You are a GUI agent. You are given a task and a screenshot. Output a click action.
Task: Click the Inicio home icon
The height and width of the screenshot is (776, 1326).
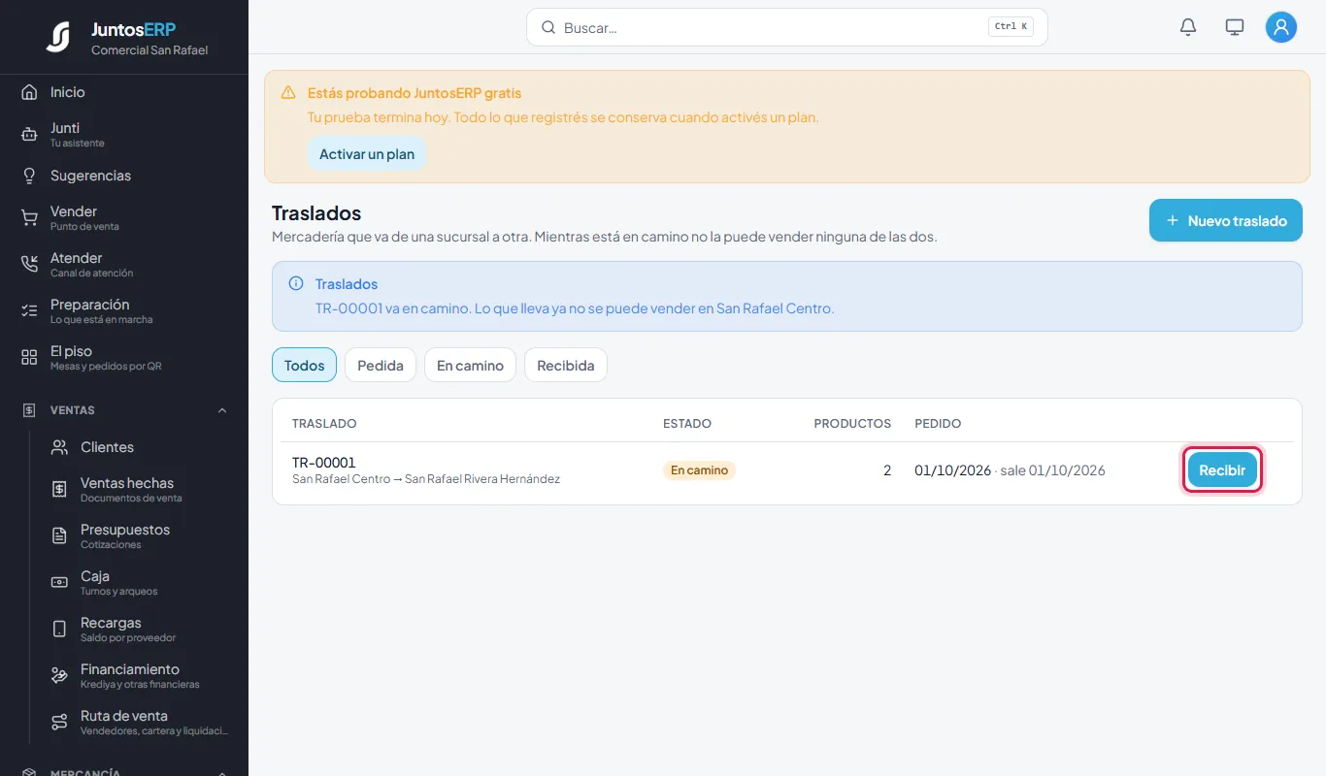pos(29,92)
